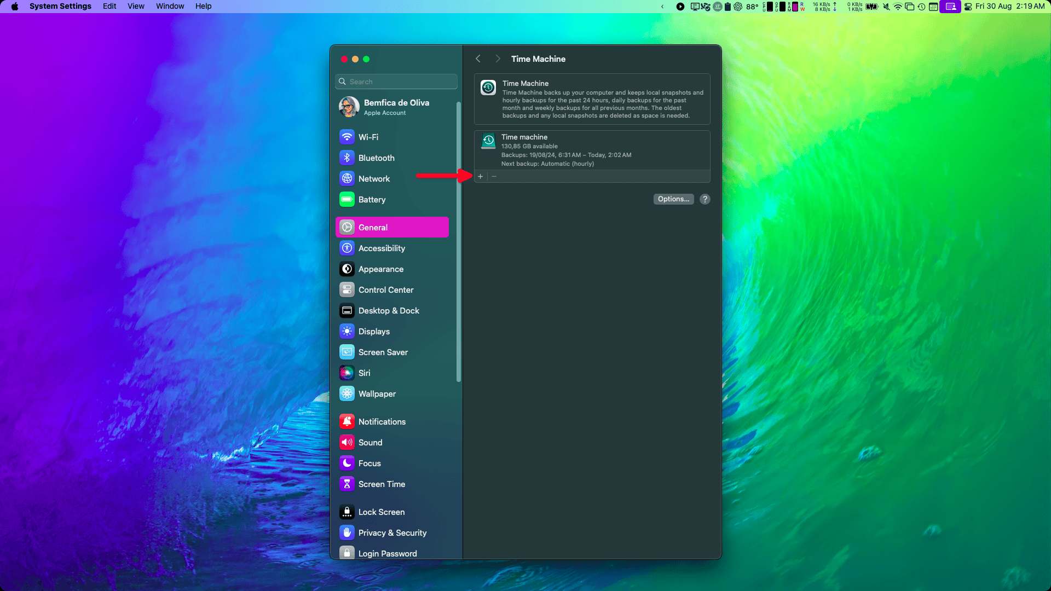This screenshot has height=591, width=1051.
Task: Click the Search field in sidebar
Action: point(396,82)
